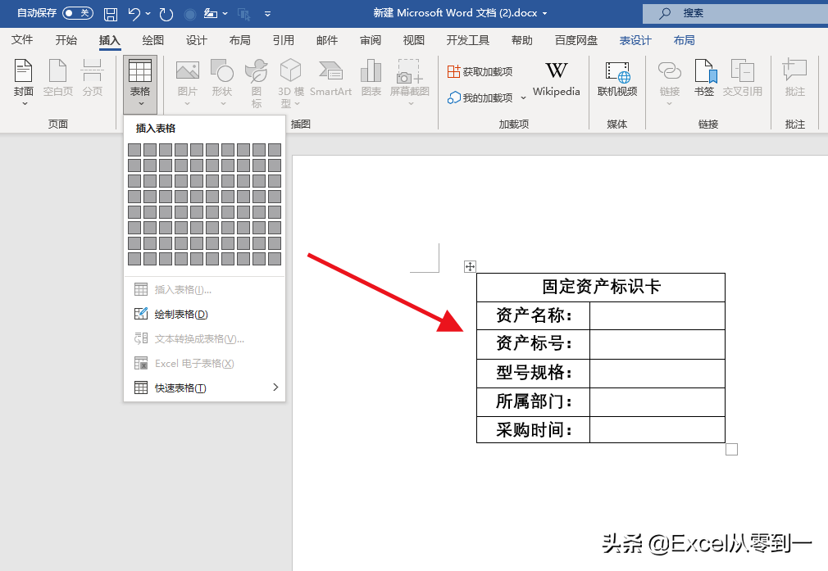Image resolution: width=828 pixels, height=571 pixels.
Task: Select 绘制表格(D) from the table menu
Action: 204,314
